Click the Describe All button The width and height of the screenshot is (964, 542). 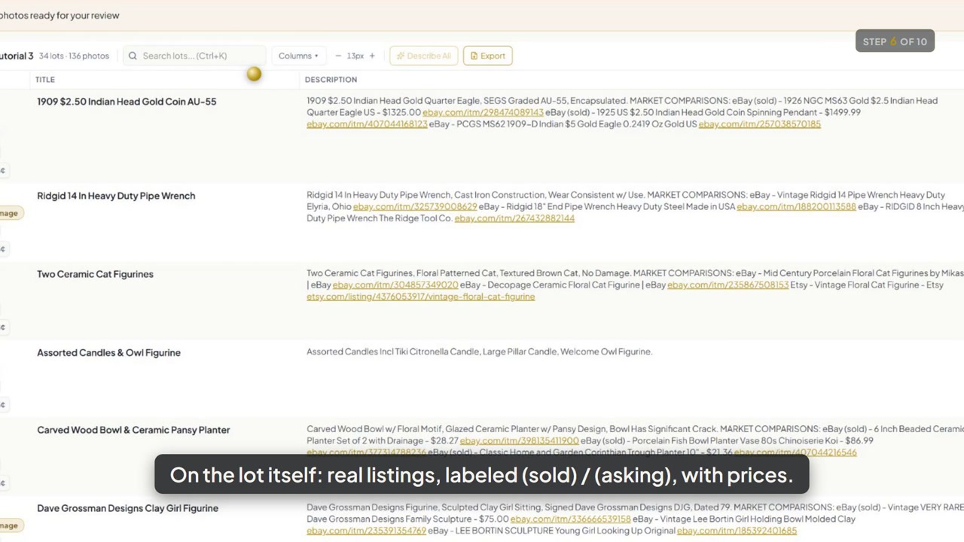pos(423,56)
